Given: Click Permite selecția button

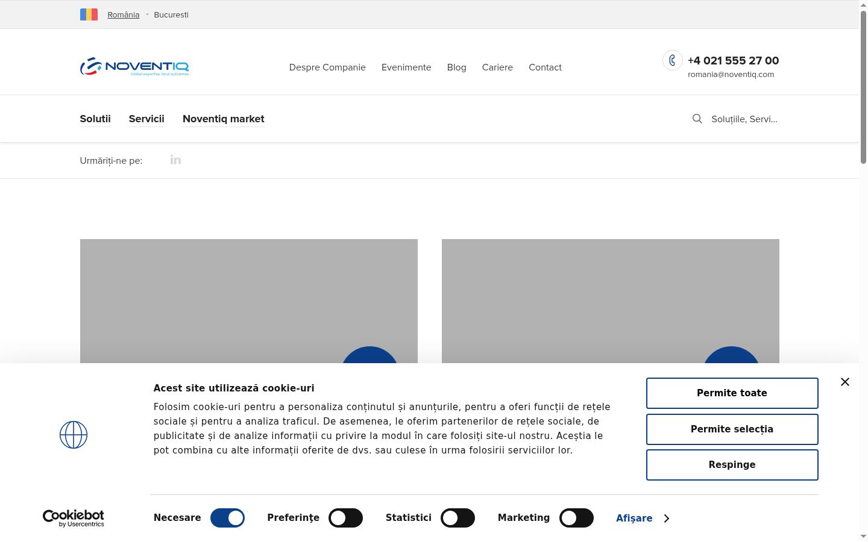Looking at the screenshot, I should click(732, 429).
